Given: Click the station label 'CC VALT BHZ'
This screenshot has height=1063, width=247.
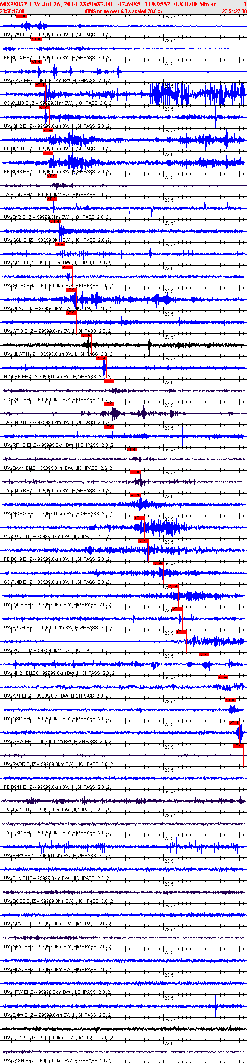Looking at the screenshot, I should tap(18, 399).
